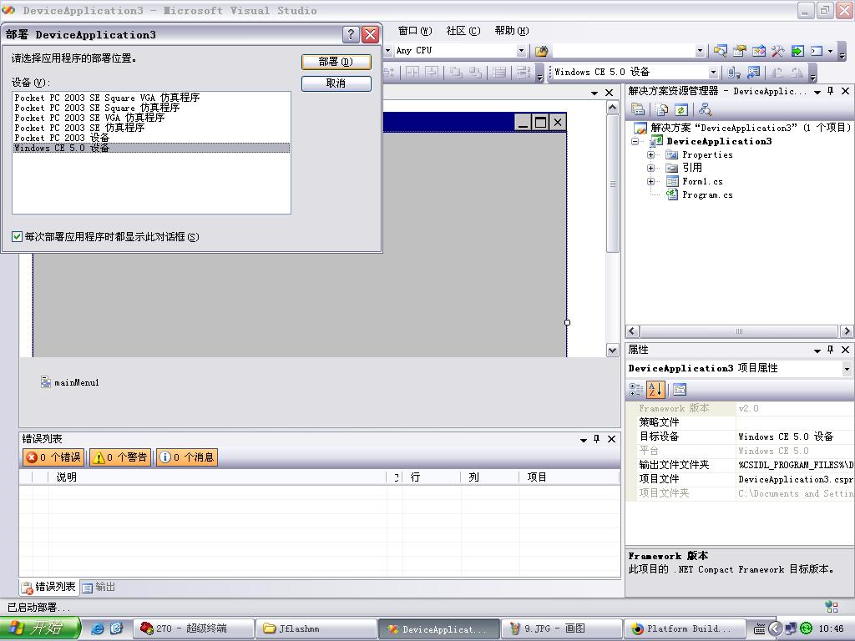Screen dimensions: 855x641
Task: Pin the Solution Explorer panel
Action: point(831,91)
